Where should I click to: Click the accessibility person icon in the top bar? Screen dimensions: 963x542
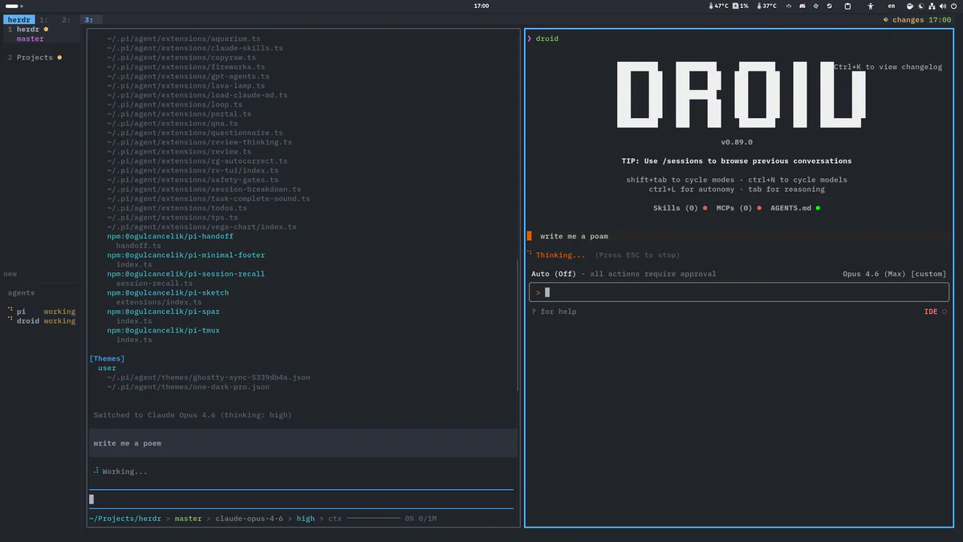point(871,6)
